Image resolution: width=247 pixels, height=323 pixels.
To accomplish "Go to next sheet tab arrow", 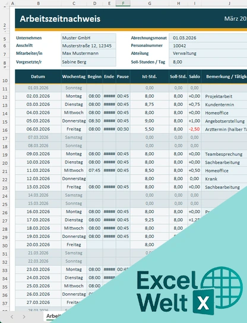I will click(x=24, y=316).
